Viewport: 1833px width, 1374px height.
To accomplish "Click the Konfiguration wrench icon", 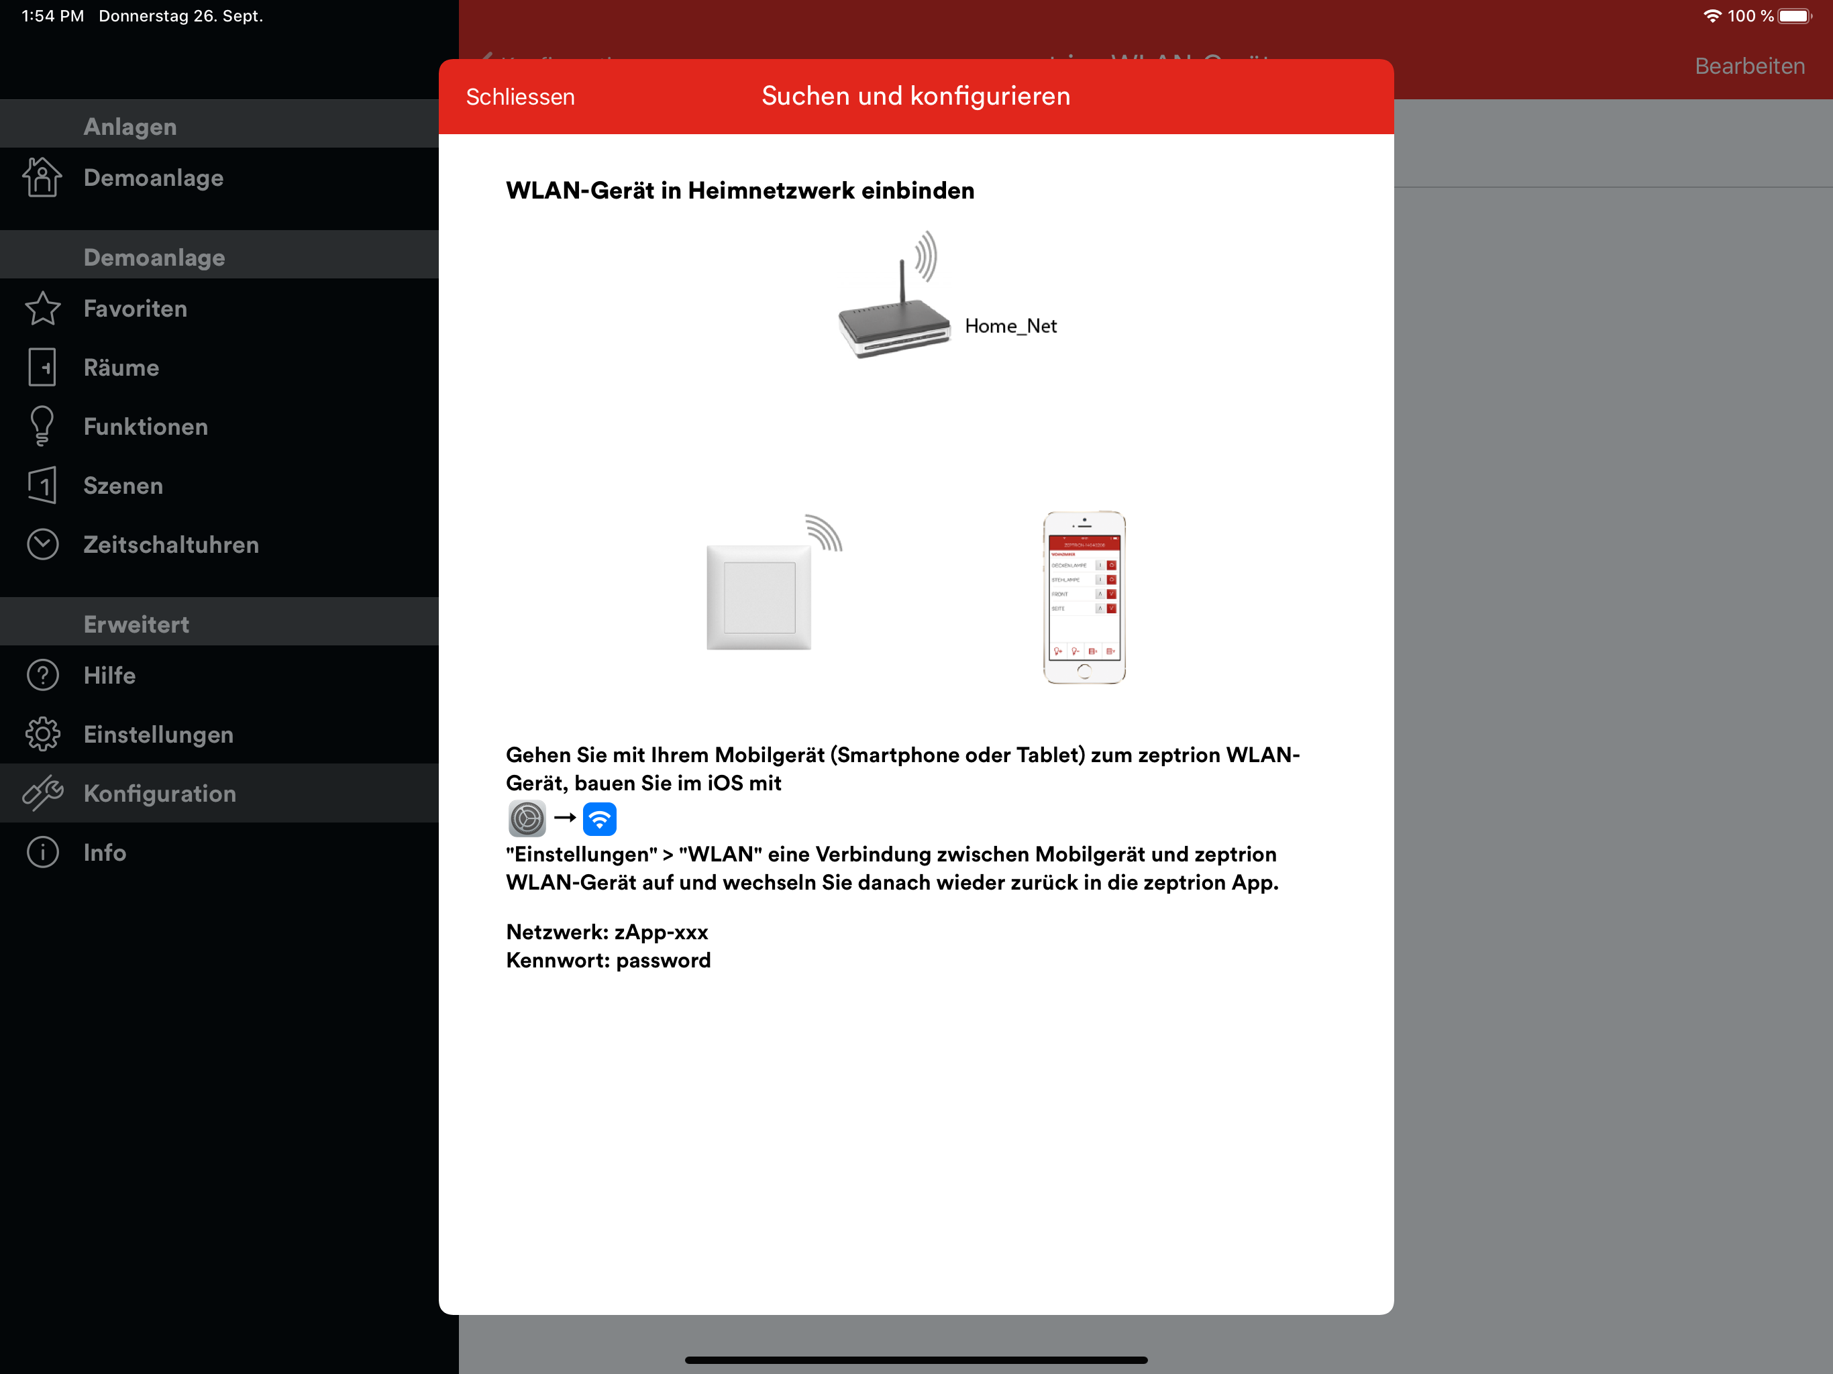I will tap(42, 793).
